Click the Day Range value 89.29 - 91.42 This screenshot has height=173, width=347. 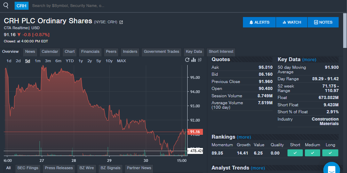tap(325, 79)
